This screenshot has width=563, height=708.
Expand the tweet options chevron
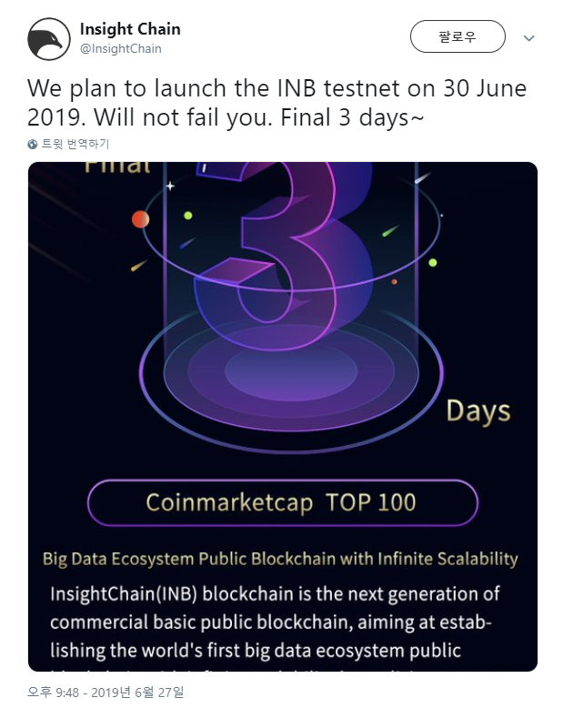click(528, 38)
